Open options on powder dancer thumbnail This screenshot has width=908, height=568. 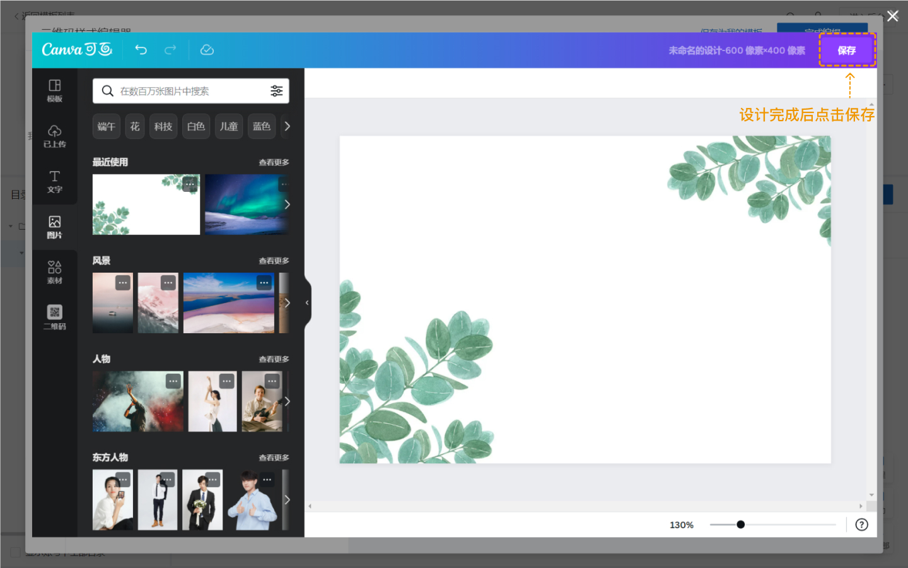pyautogui.click(x=173, y=381)
